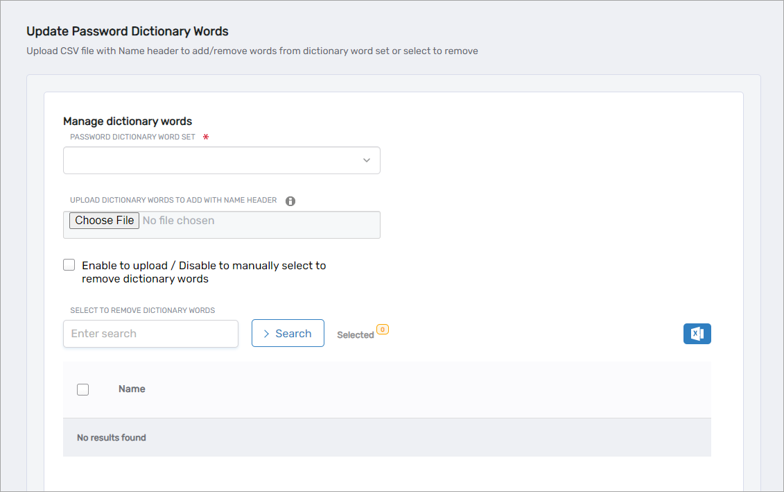Open the info tooltip beside upload label

coord(290,201)
